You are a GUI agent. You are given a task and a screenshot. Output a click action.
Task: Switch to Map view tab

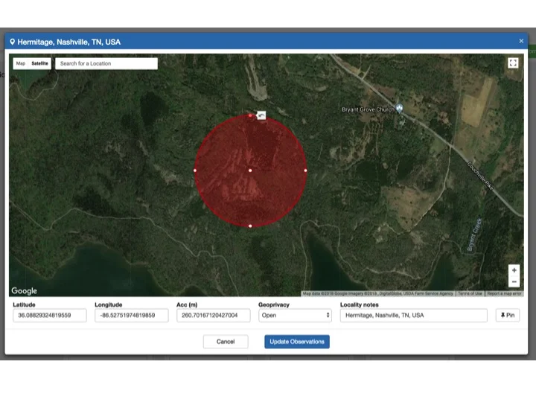click(21, 63)
